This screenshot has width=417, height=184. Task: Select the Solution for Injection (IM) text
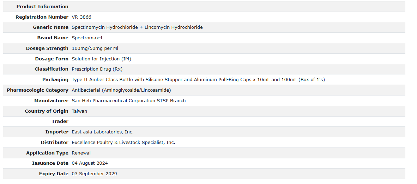click(101, 59)
